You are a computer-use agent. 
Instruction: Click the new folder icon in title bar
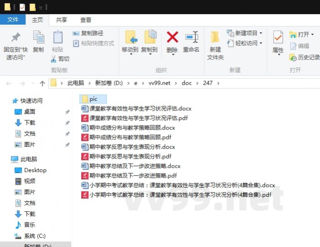tap(32, 7)
